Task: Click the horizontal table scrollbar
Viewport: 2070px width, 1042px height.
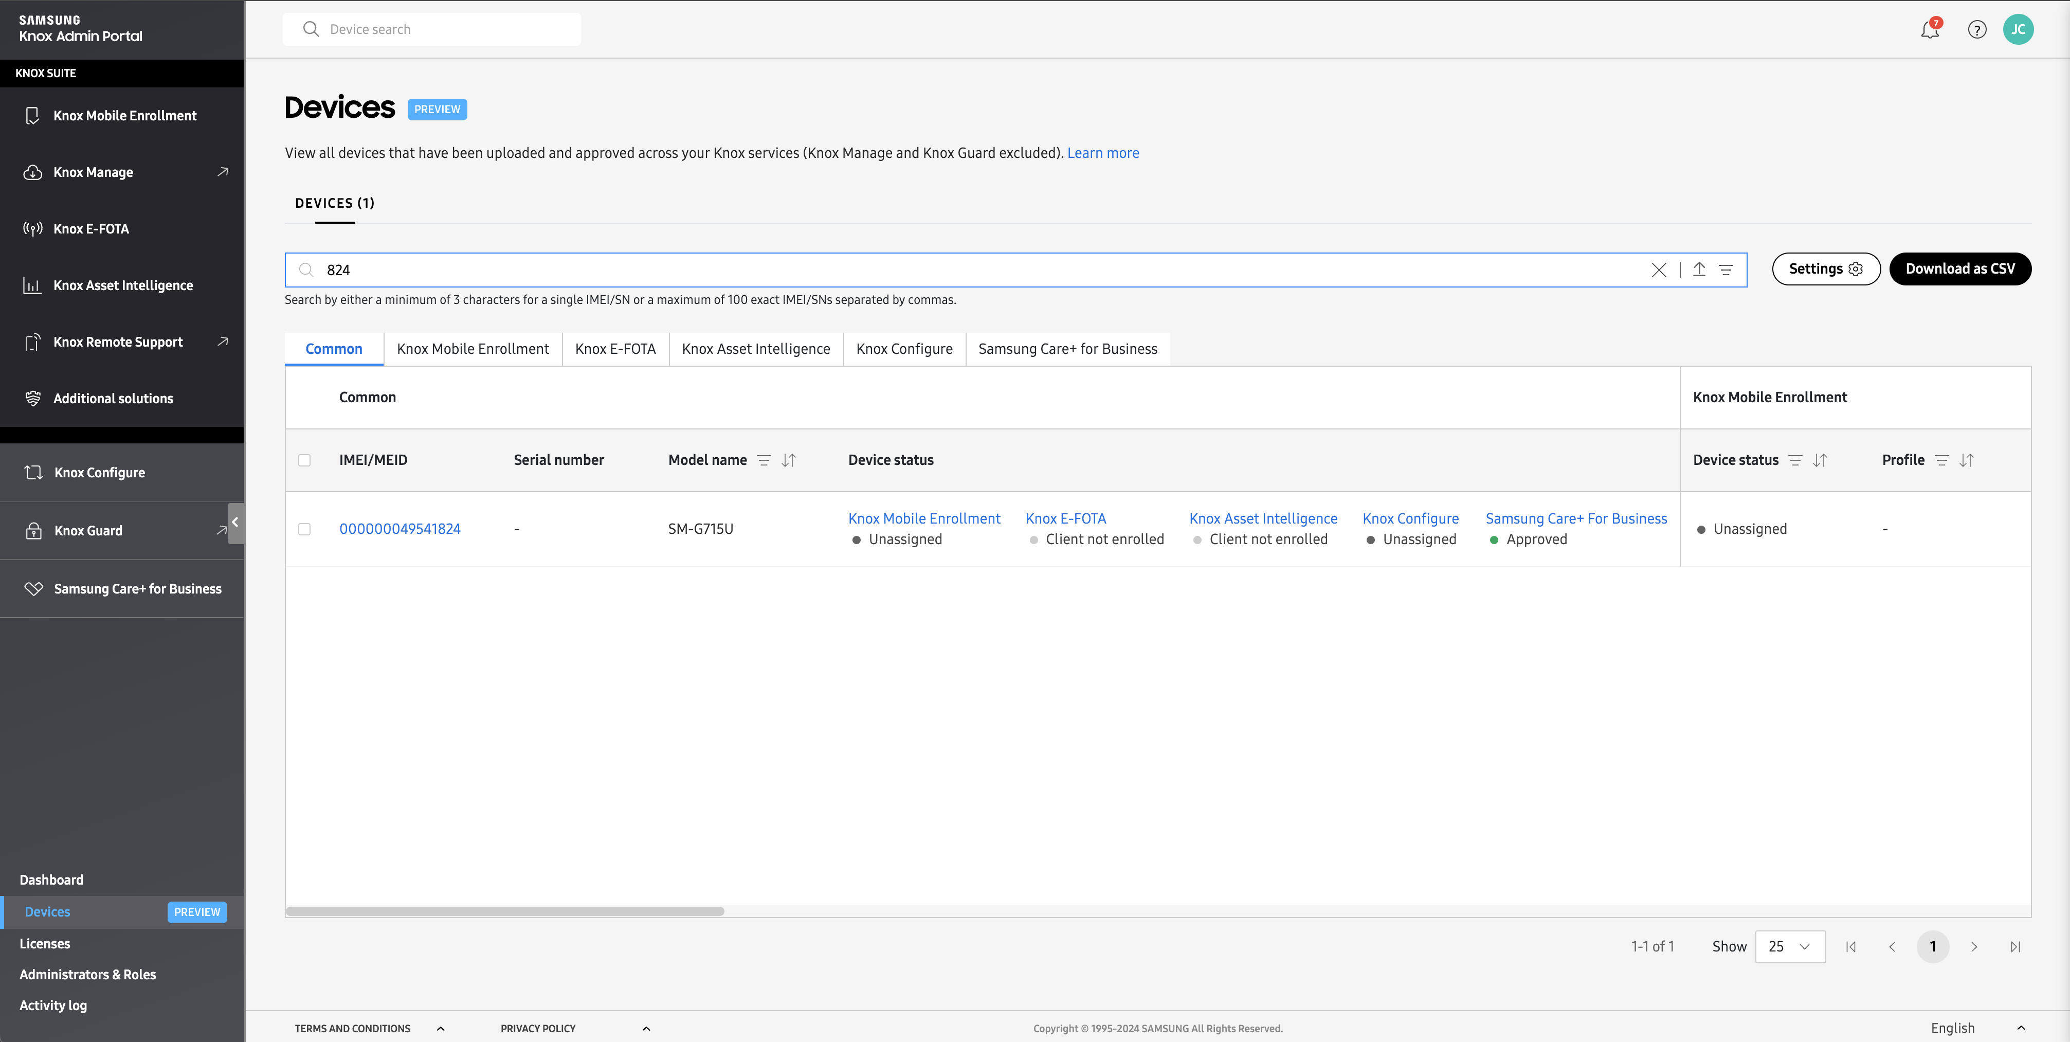Action: click(504, 911)
